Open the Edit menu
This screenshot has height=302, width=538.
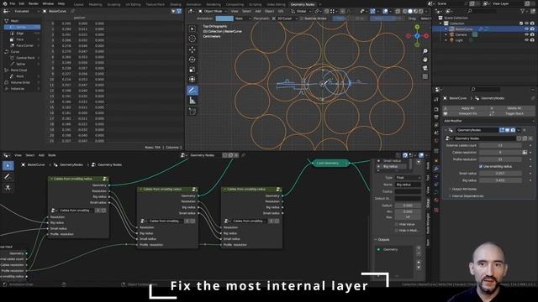coord(22,3)
